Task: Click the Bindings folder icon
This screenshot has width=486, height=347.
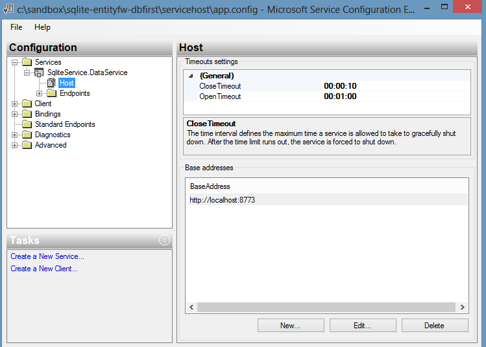Action: tap(27, 114)
